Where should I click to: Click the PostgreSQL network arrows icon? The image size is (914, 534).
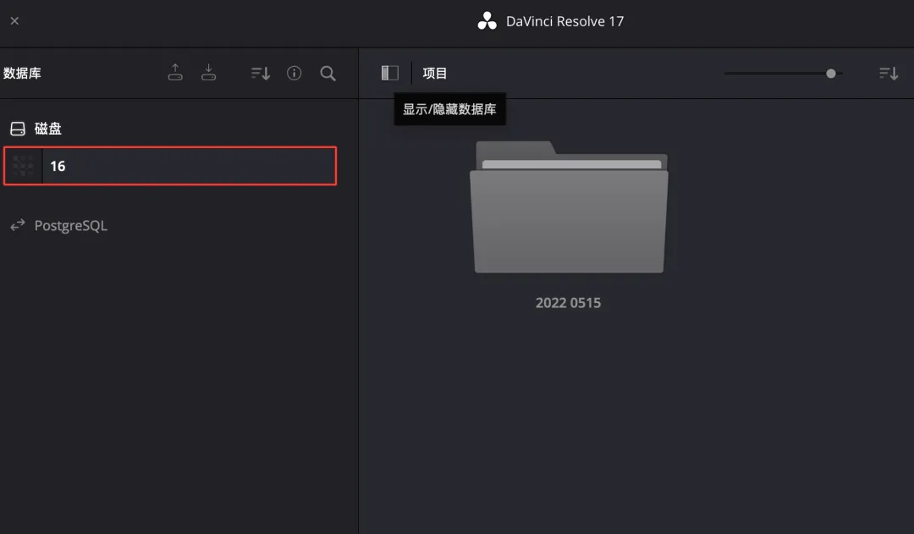click(x=18, y=225)
